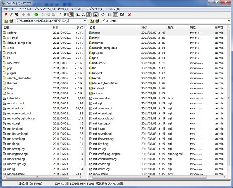This screenshot has height=188, width=233.
Task: Toggle synchronized folder navigation
Action: [122, 15]
